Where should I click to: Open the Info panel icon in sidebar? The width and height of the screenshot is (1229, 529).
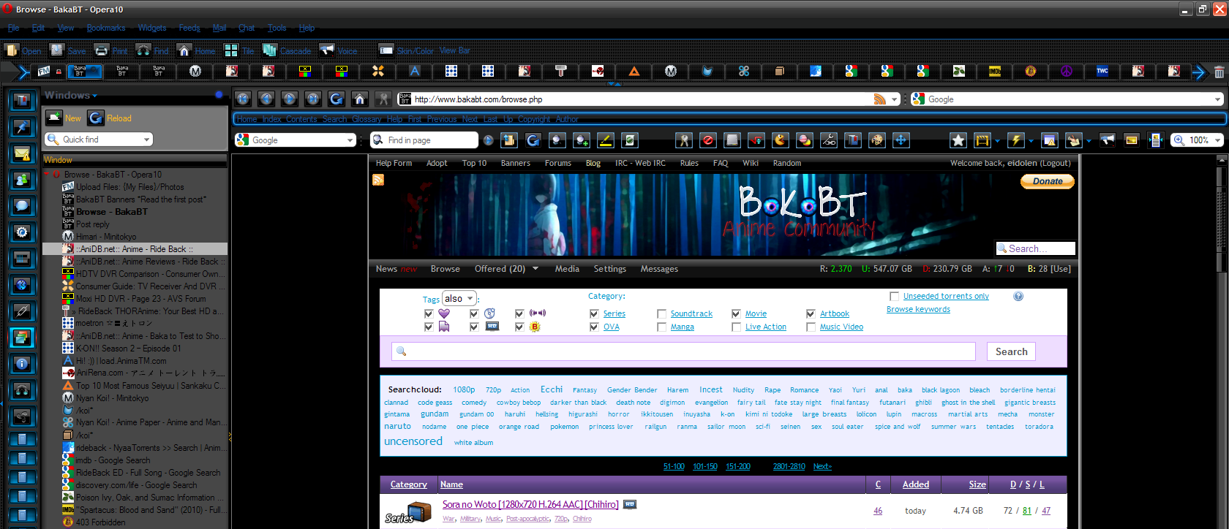point(22,364)
